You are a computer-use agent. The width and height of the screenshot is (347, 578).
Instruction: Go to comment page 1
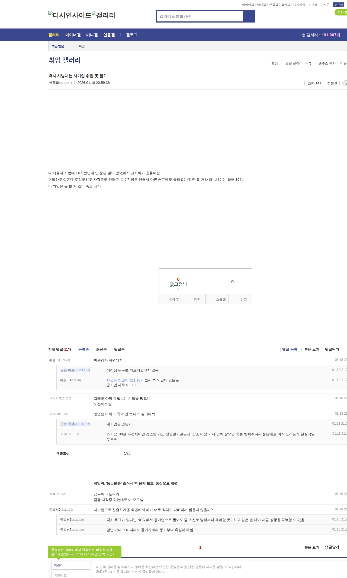(x=200, y=547)
